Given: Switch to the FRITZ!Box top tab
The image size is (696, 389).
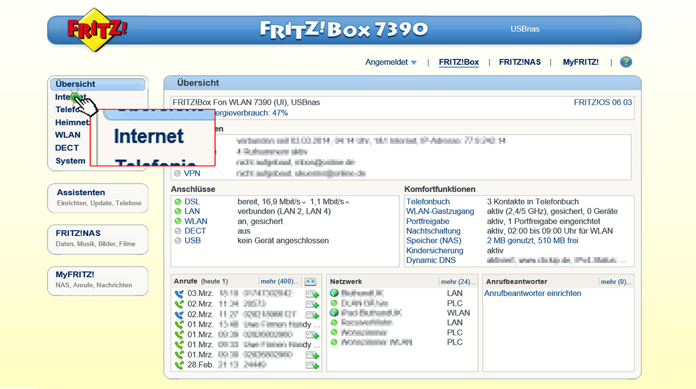Looking at the screenshot, I should pyautogui.click(x=459, y=62).
